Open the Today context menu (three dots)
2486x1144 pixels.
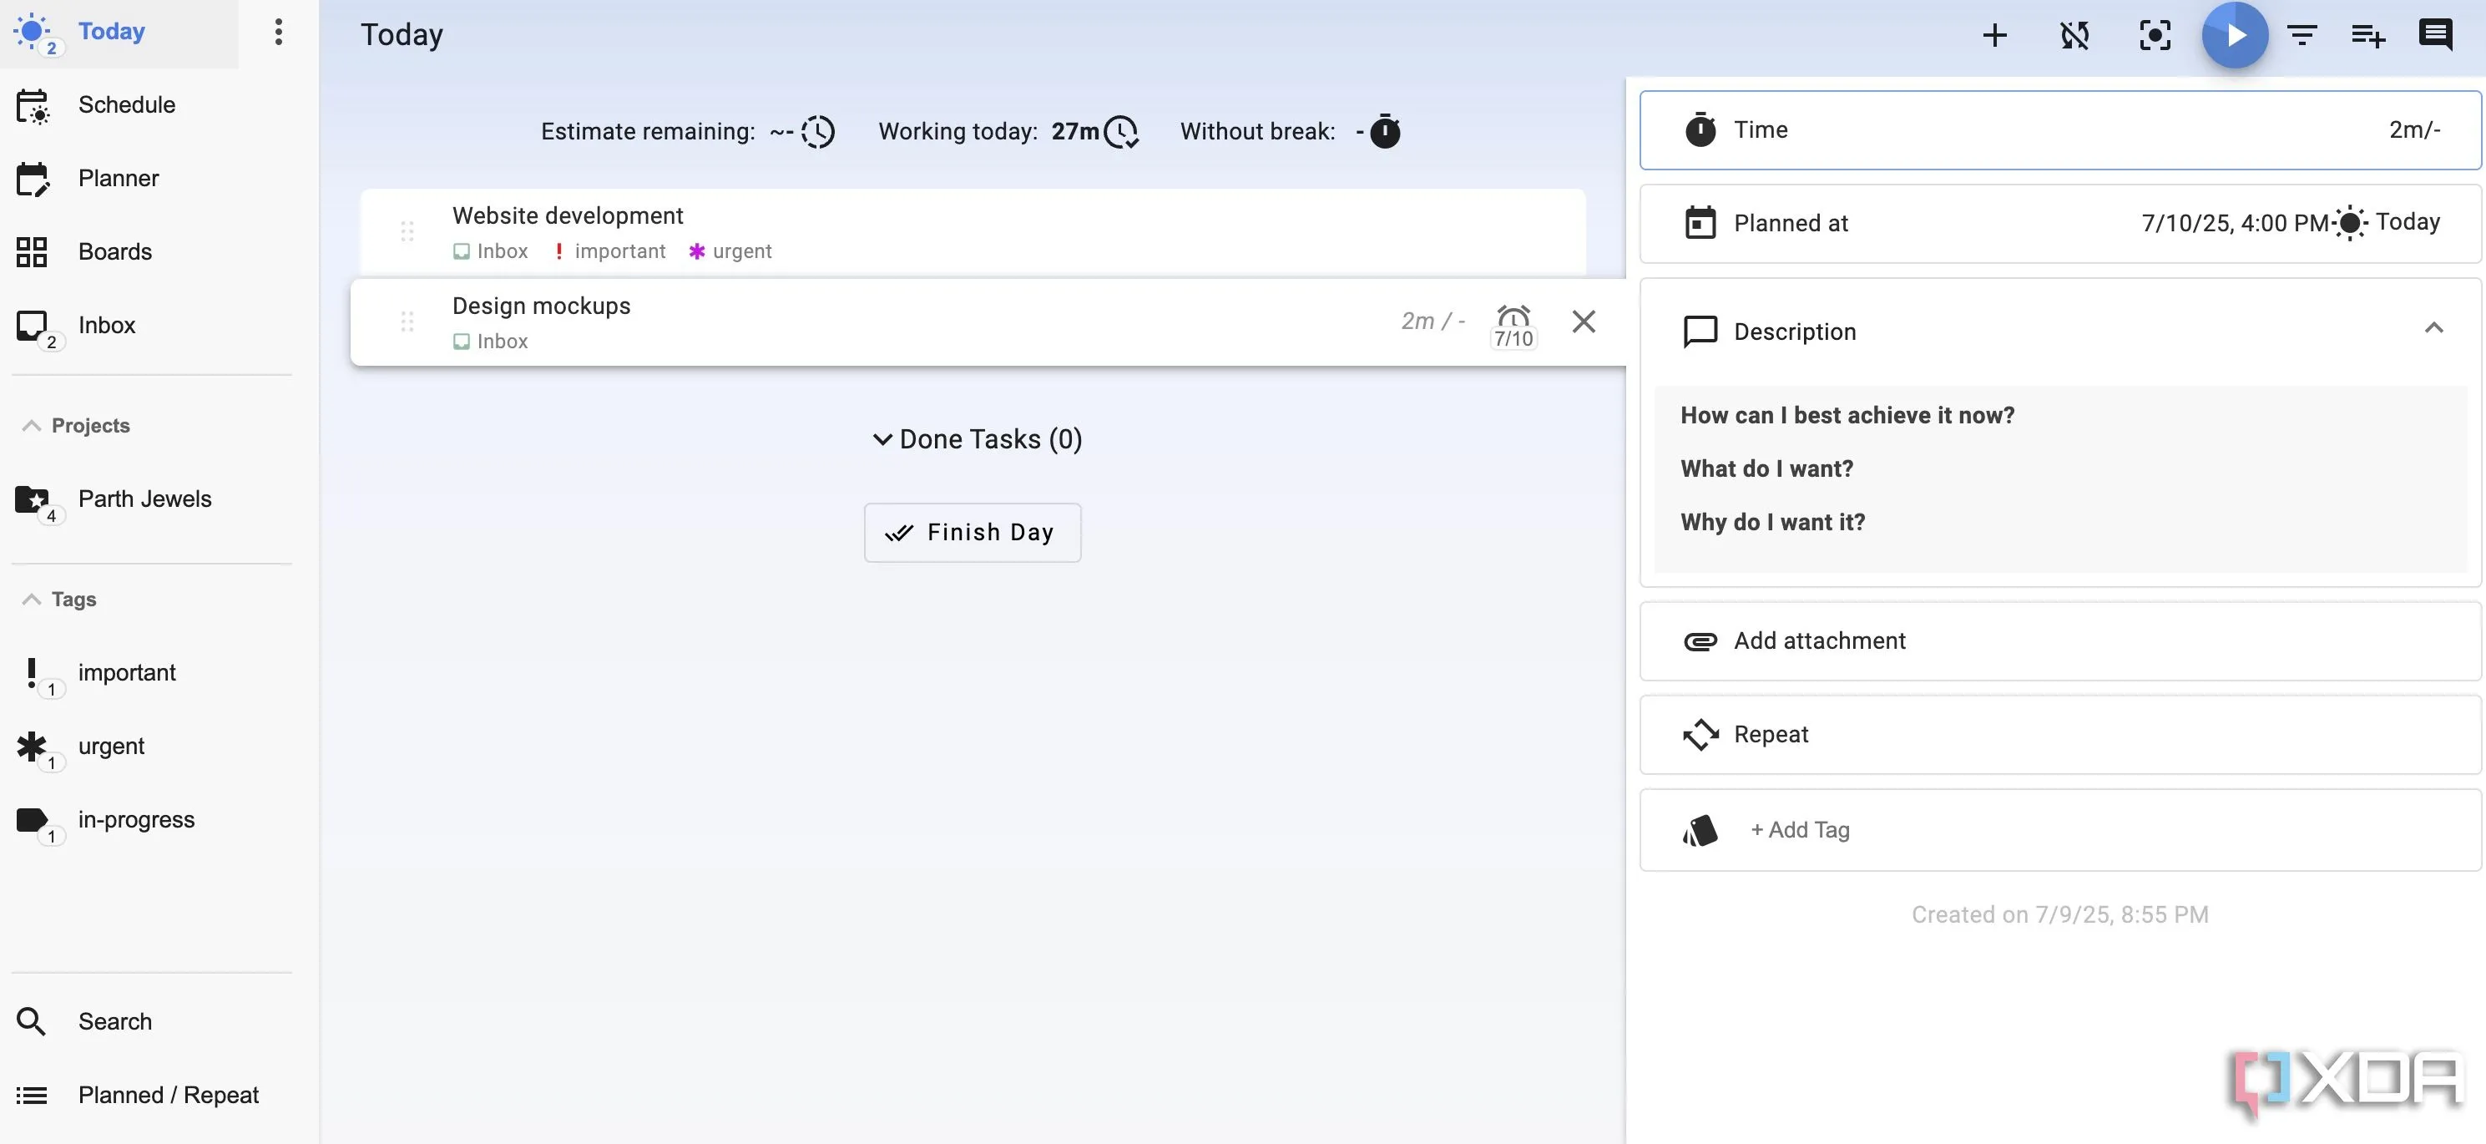(x=278, y=32)
